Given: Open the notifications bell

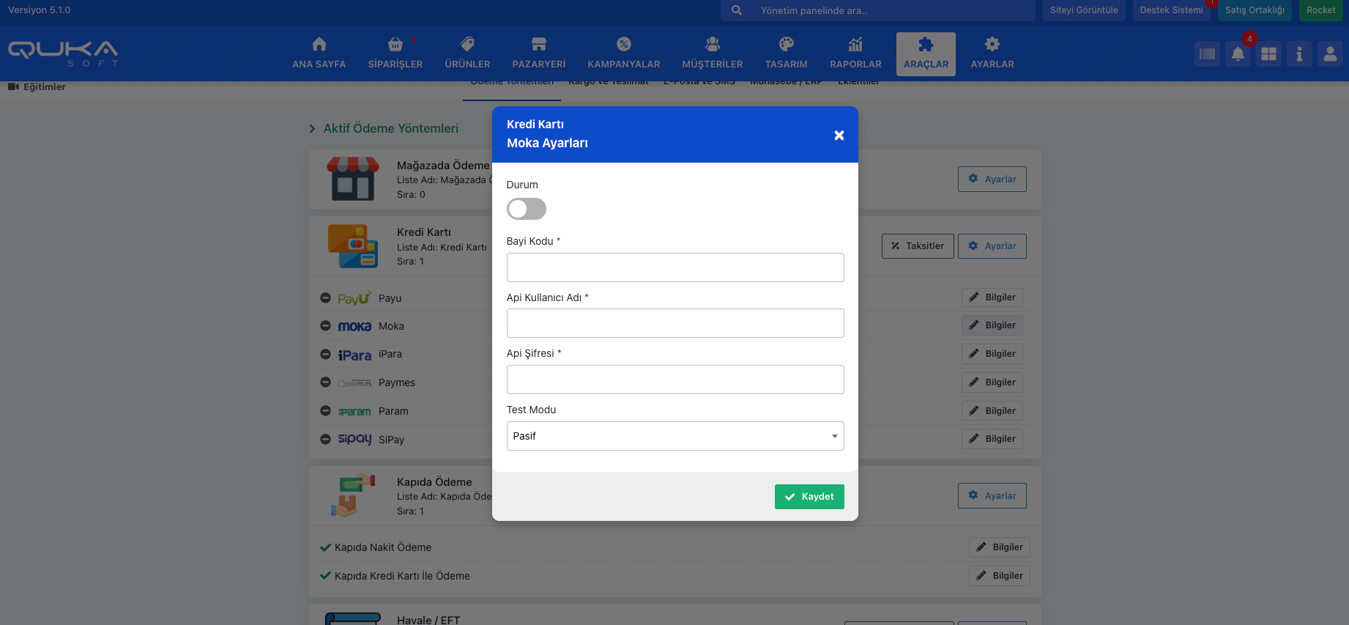Looking at the screenshot, I should tap(1238, 54).
